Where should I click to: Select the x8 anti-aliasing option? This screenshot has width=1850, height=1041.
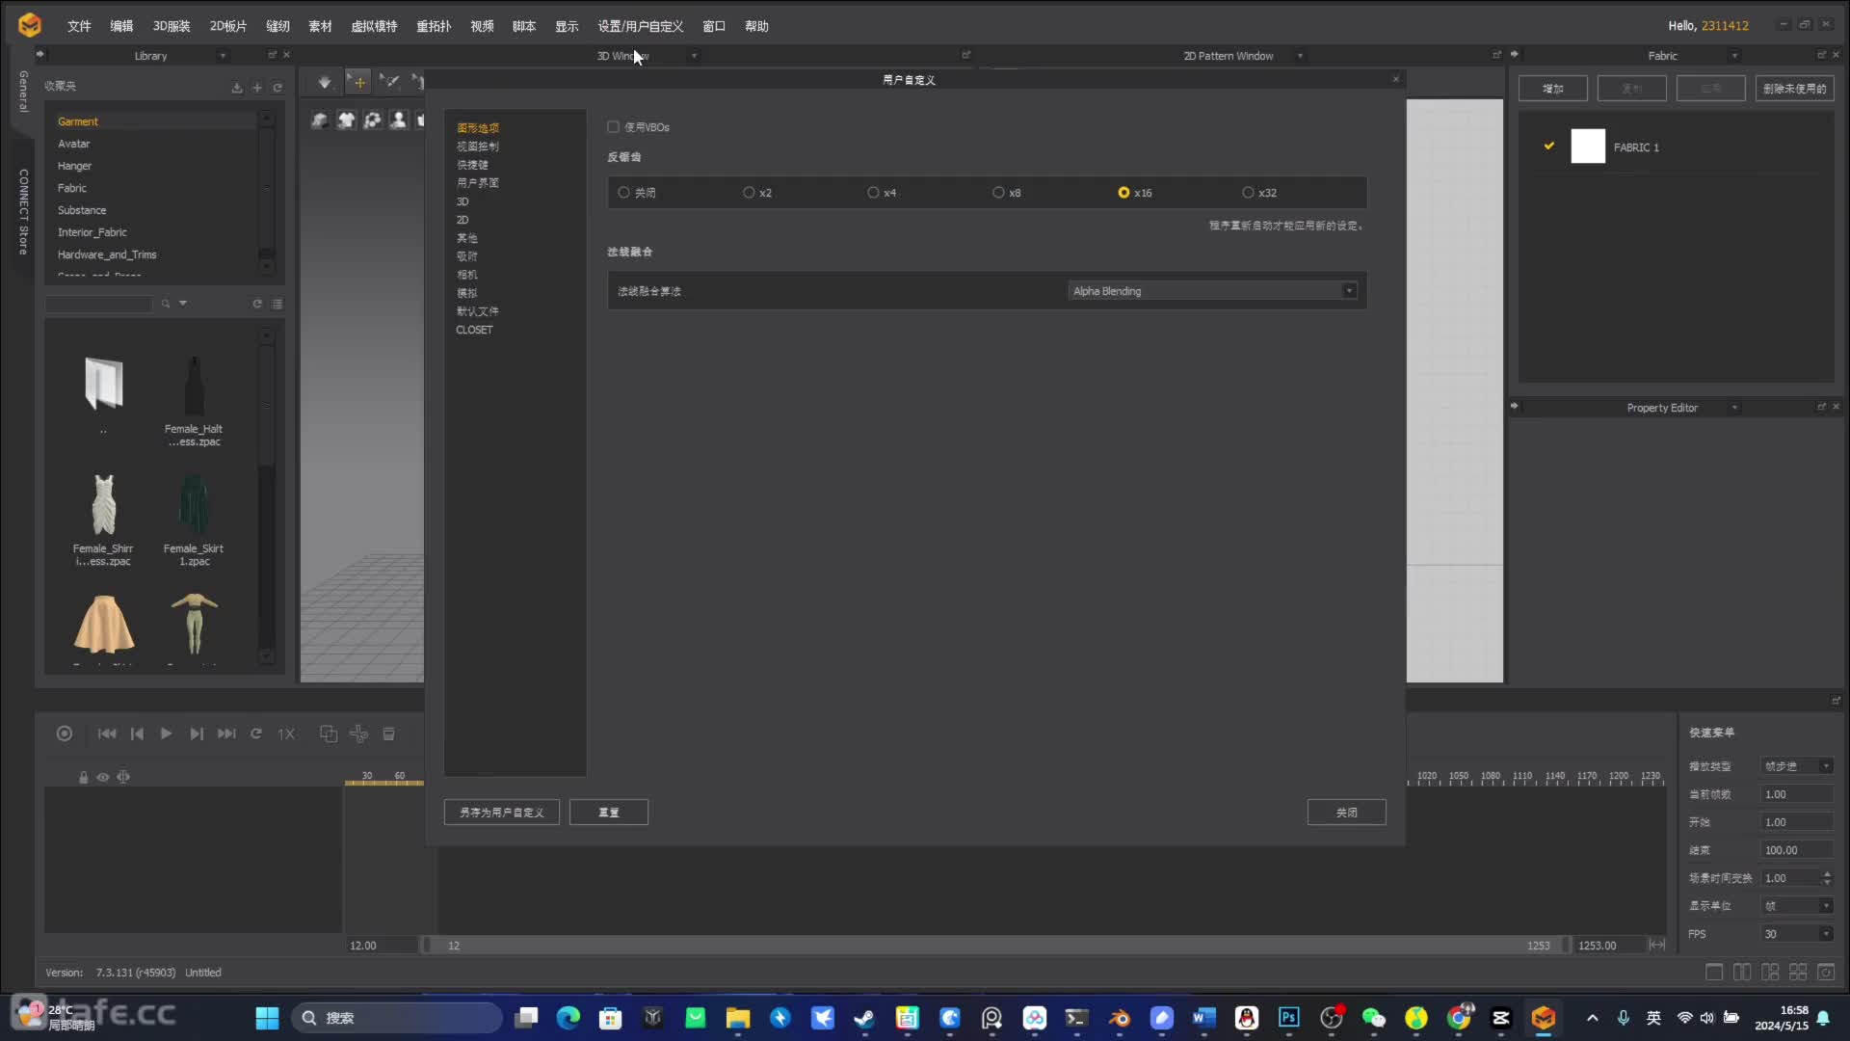tap(998, 193)
